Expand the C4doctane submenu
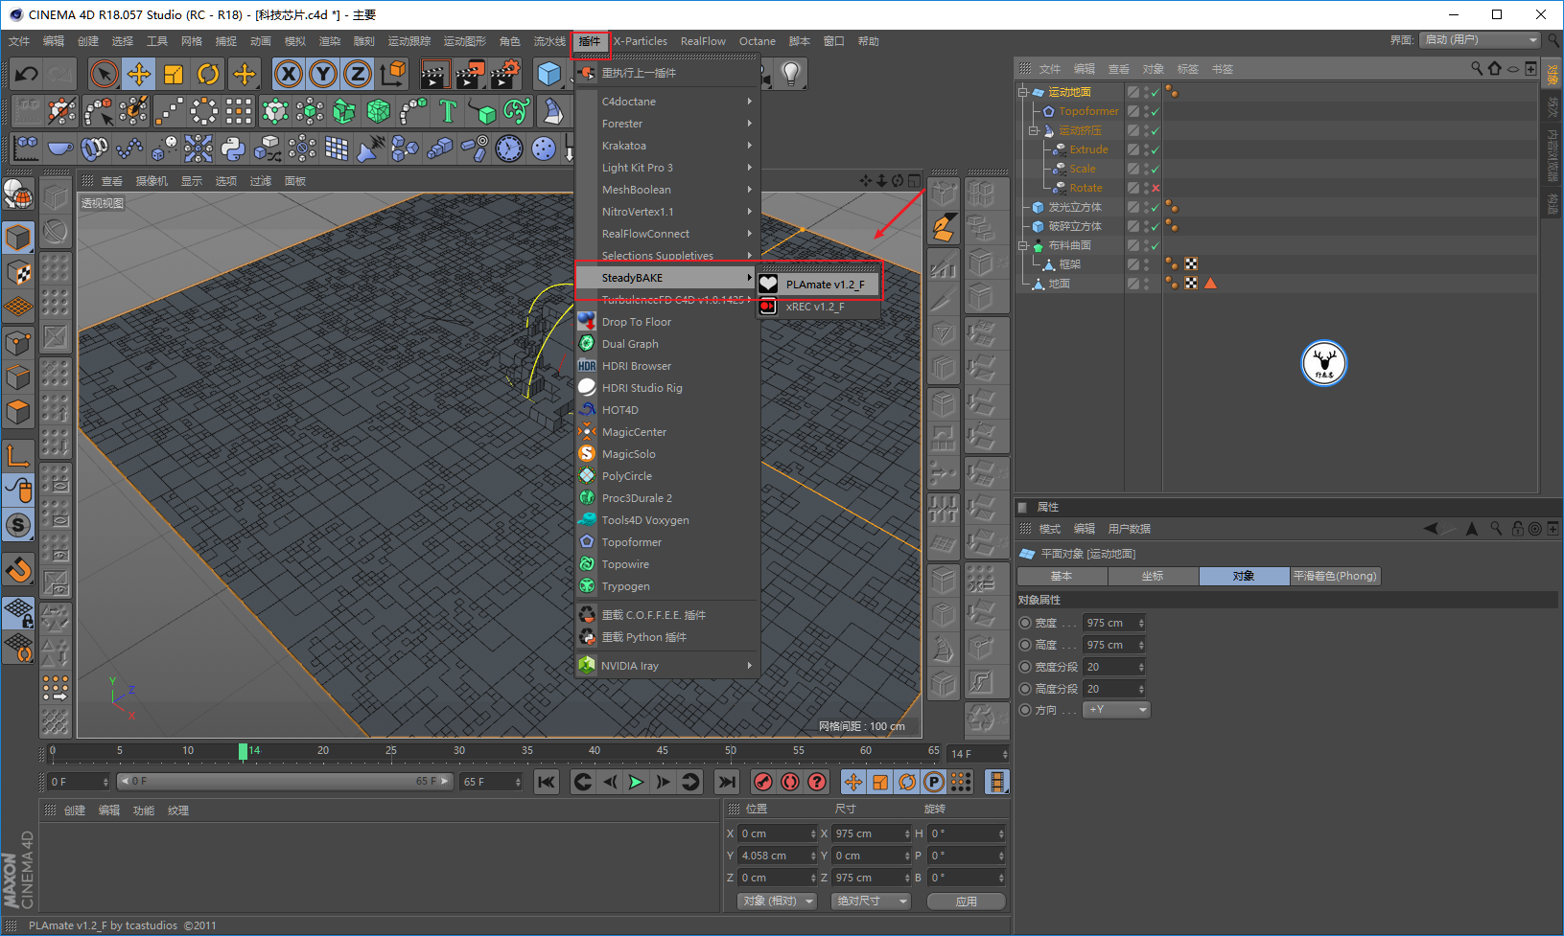Viewport: 1564px width, 936px height. (x=667, y=102)
